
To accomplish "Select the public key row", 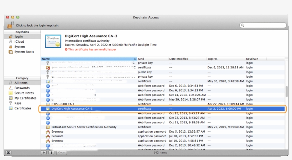I will (x=163, y=72).
